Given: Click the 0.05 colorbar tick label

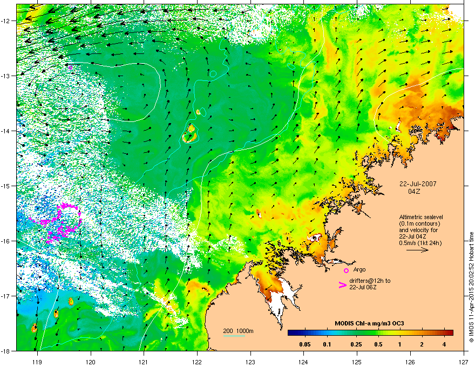Looking at the screenshot, I should coord(305,344).
